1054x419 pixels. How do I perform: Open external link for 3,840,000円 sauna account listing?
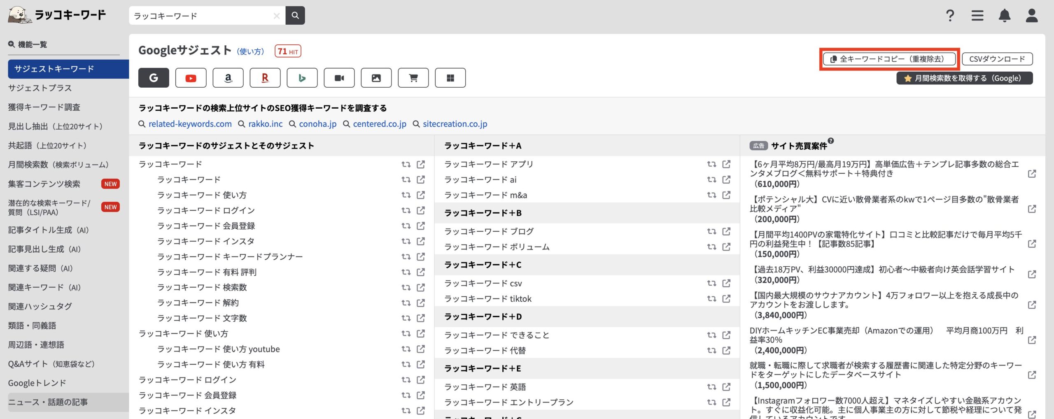[1032, 305]
